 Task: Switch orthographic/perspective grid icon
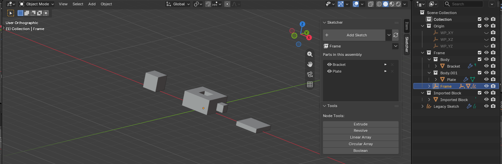(x=310, y=84)
